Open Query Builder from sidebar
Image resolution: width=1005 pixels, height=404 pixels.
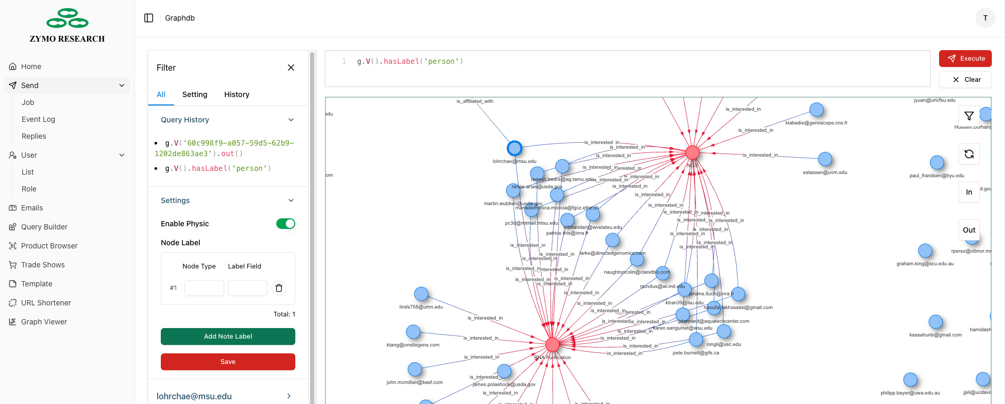44,227
